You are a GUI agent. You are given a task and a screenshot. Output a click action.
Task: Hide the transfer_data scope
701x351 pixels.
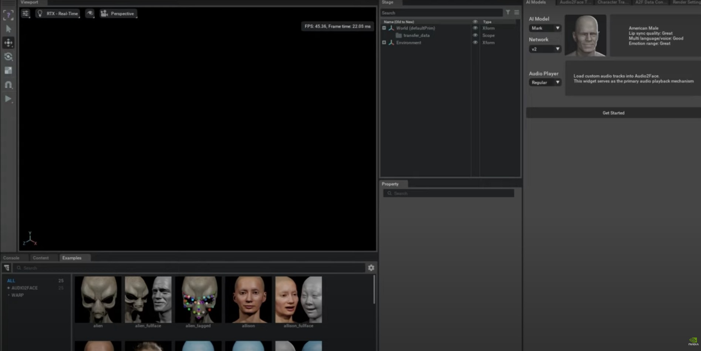[x=475, y=35]
